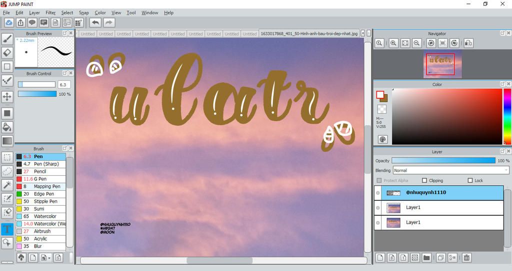The width and height of the screenshot is (512, 271).
Task: Open the Filter menu
Action: pyautogui.click(x=50, y=12)
